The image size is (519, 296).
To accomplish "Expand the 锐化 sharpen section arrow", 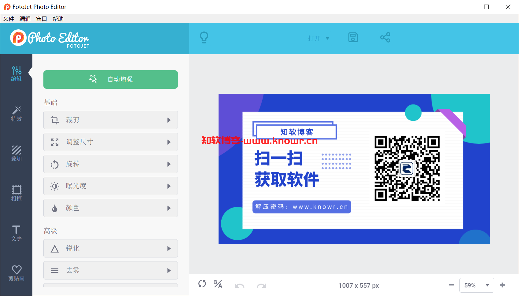I will click(x=169, y=249).
